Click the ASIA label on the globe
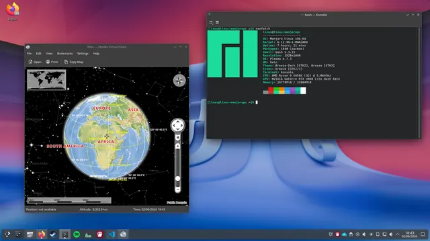The height and width of the screenshot is (241, 430). coord(133,110)
